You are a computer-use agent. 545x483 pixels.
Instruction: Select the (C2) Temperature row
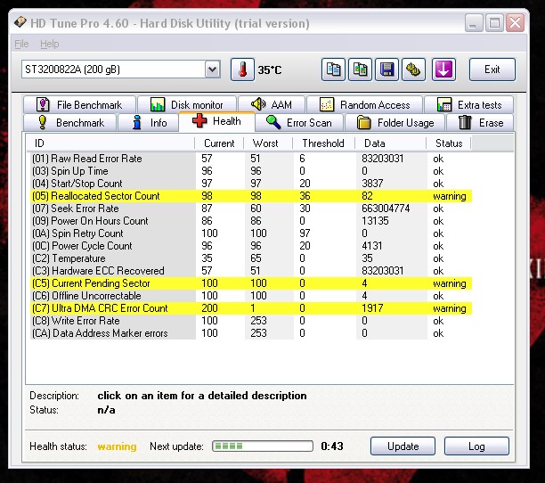[x=251, y=258]
